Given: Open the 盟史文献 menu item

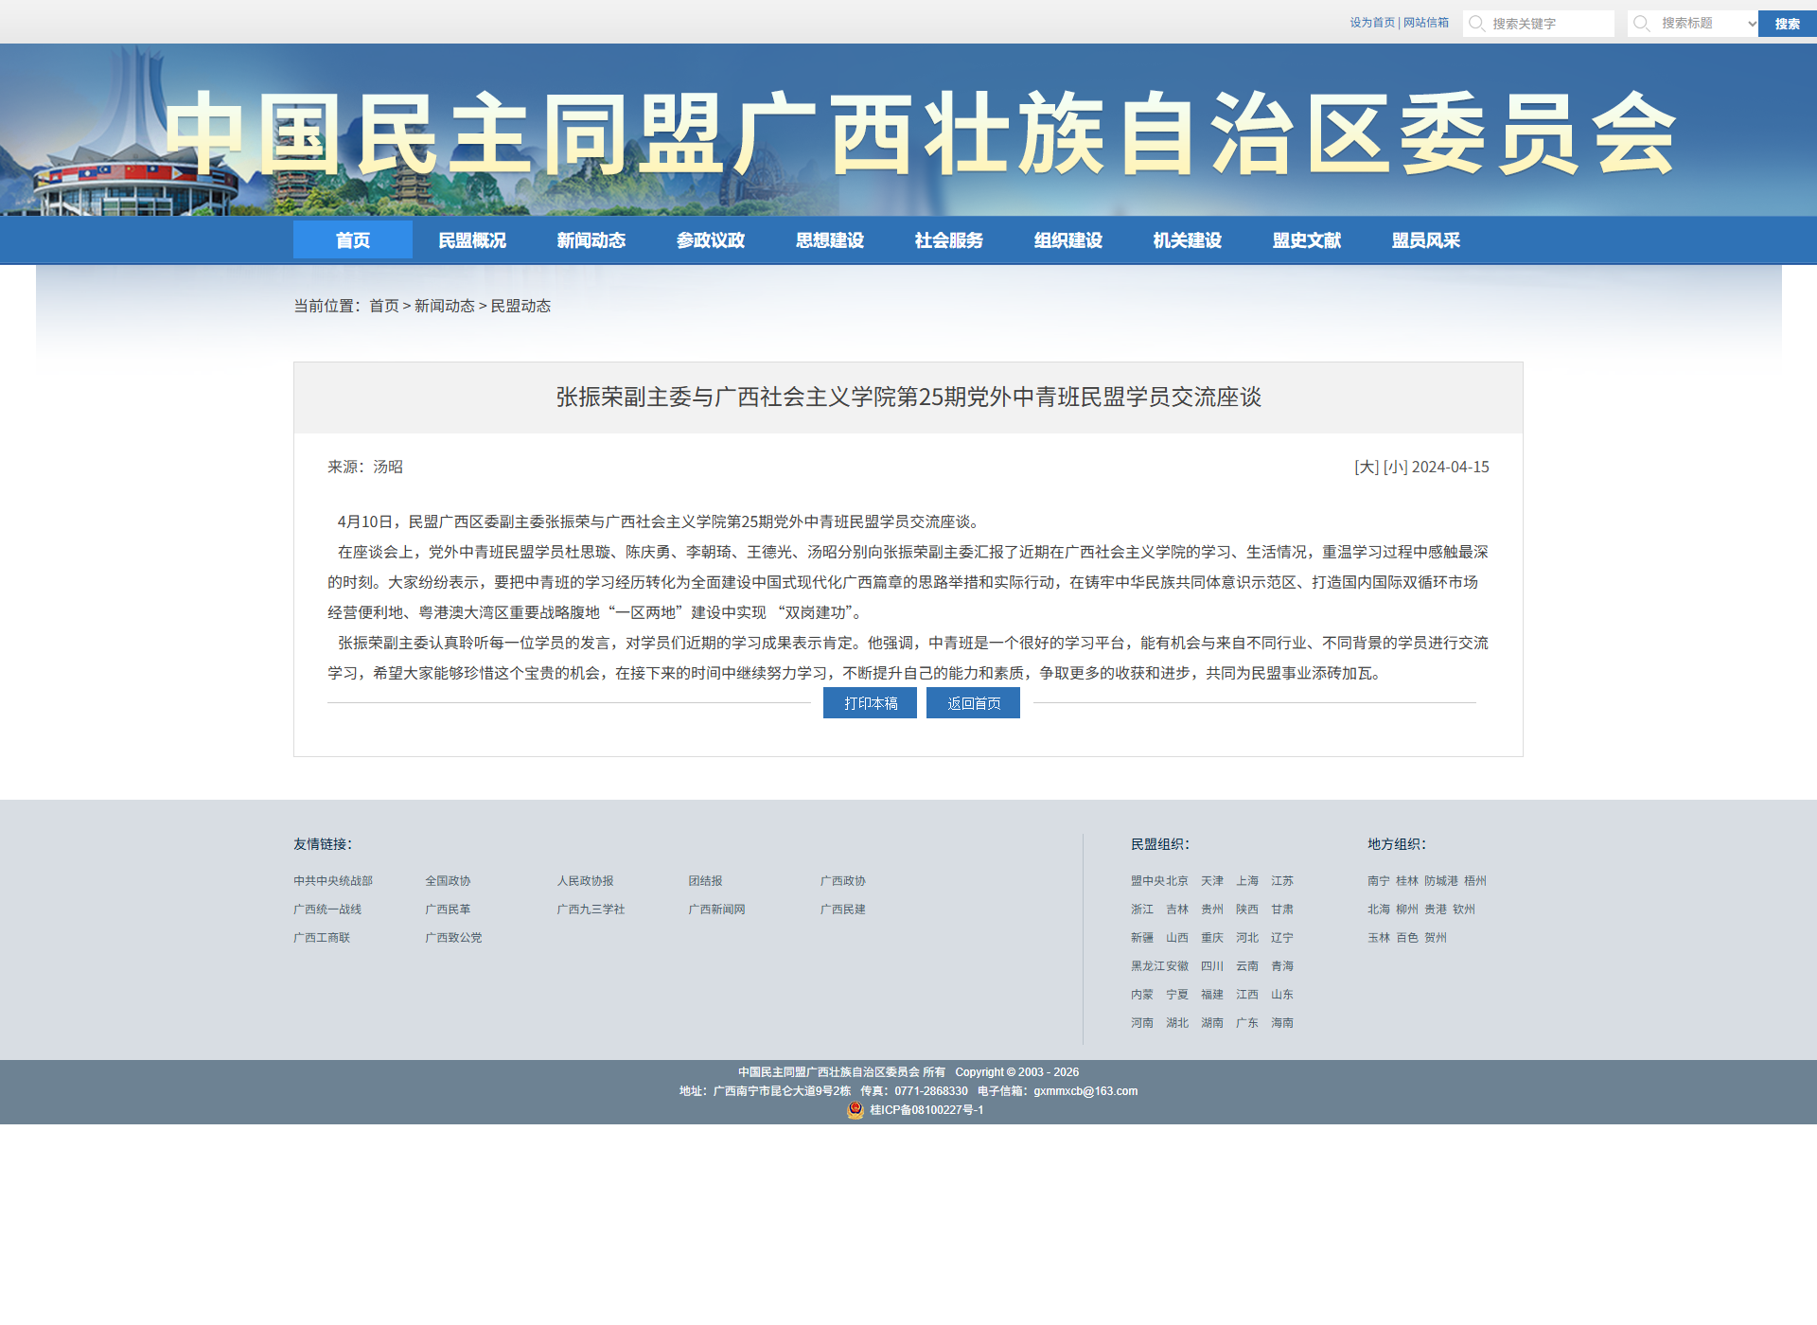Looking at the screenshot, I should pyautogui.click(x=1307, y=240).
